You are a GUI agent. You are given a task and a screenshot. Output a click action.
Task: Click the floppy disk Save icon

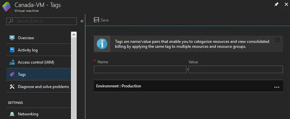(96, 20)
